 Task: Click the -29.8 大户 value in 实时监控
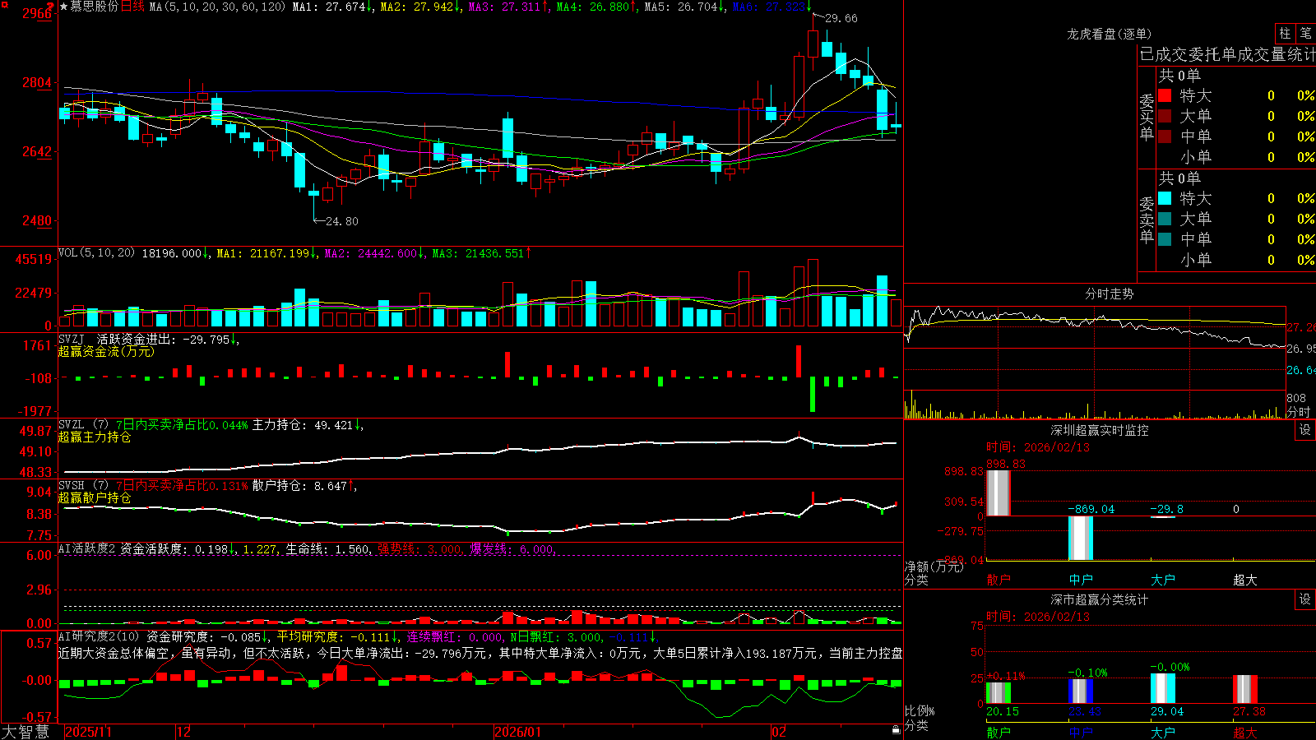pos(1166,509)
